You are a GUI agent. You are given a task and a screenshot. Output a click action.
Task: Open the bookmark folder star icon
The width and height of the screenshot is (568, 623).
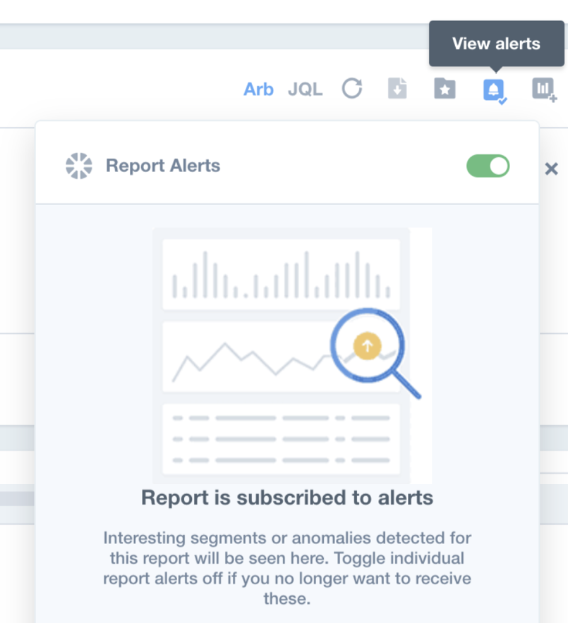pos(445,88)
